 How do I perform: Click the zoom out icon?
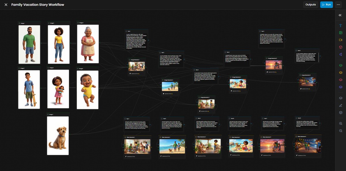[340, 131]
